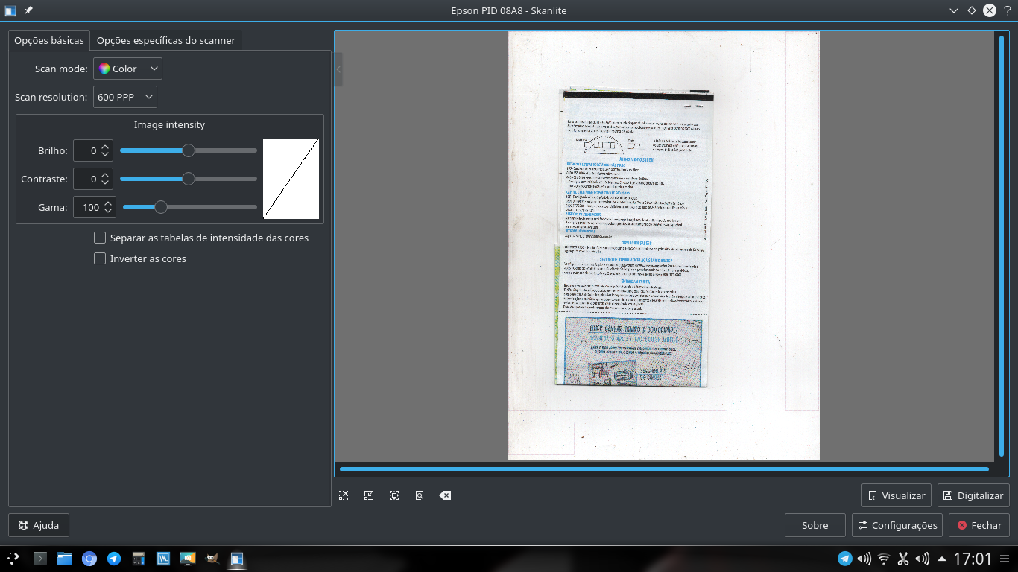The height and width of the screenshot is (572, 1018).
Task: Collapse the options panel with the left chevron
Action: point(338,69)
